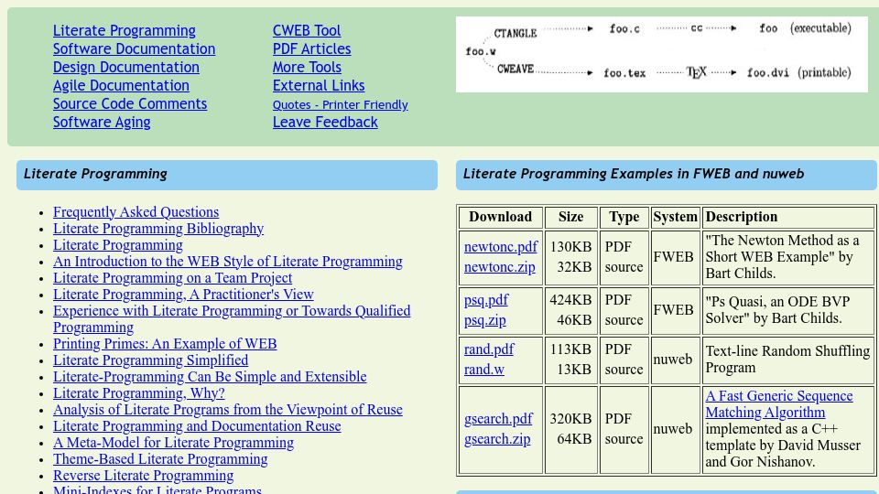Open Literate Programming and Documentation Reuse
The height and width of the screenshot is (494, 879).
197,426
